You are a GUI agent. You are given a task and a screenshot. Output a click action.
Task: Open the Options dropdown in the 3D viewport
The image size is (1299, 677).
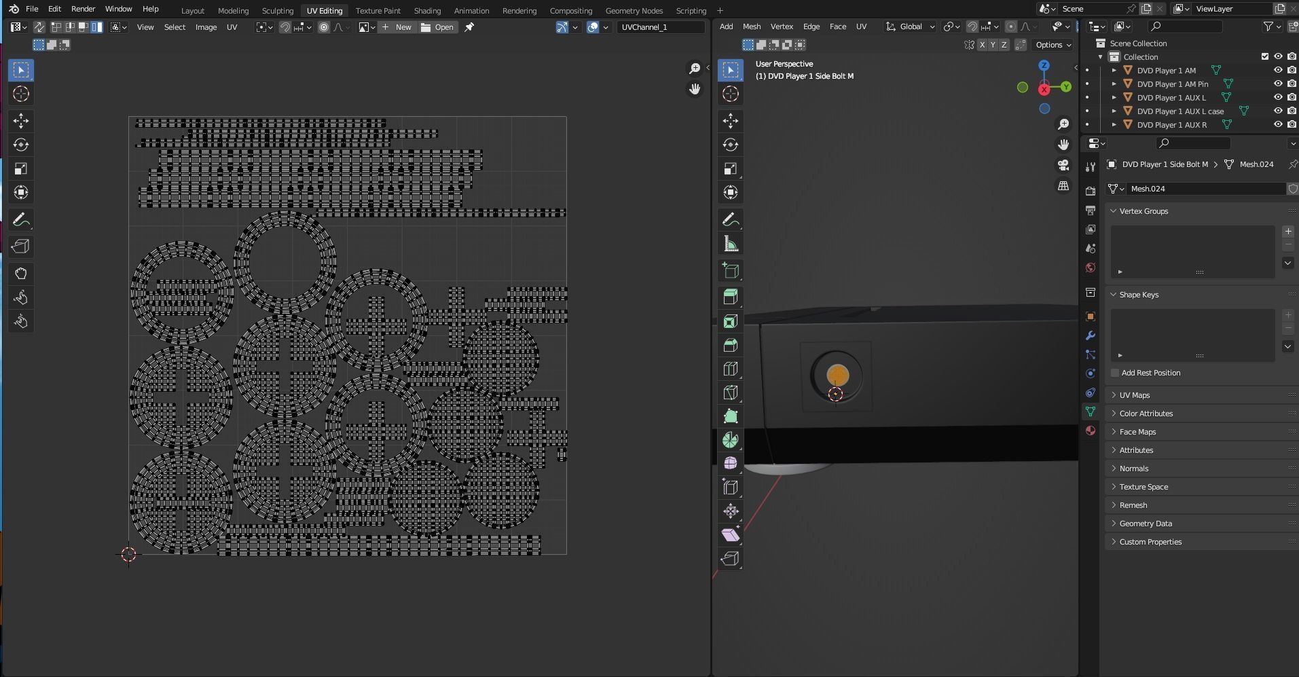point(1053,45)
